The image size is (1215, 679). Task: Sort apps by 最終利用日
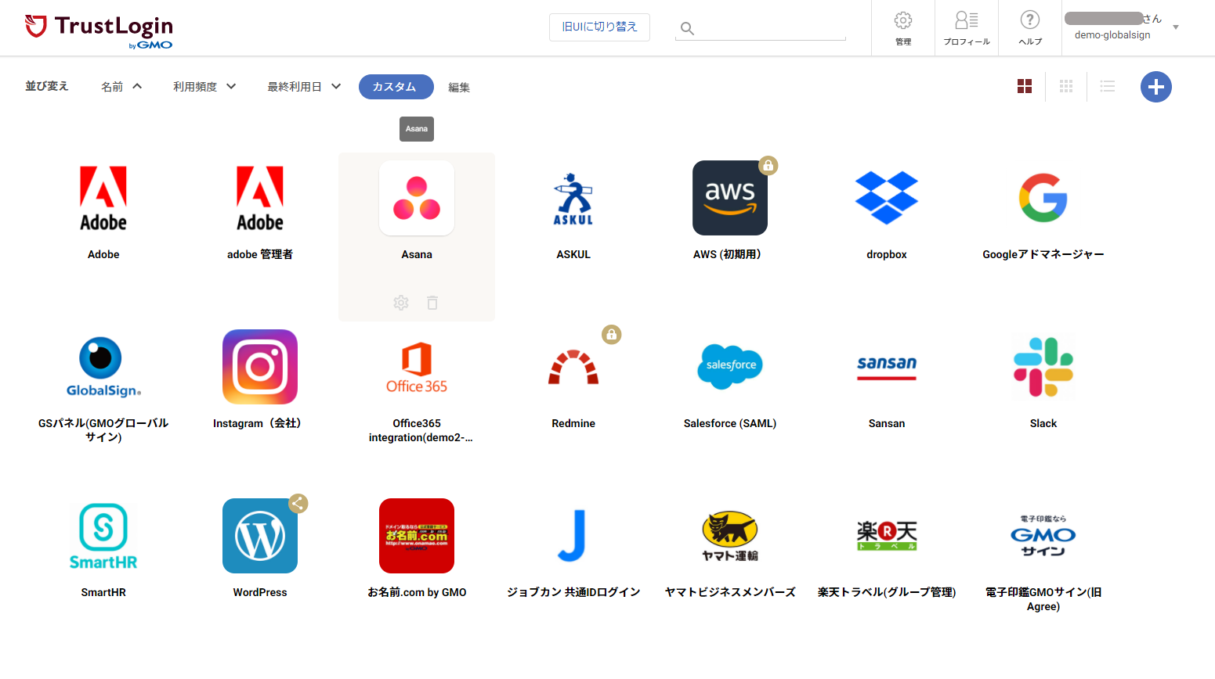pos(304,87)
